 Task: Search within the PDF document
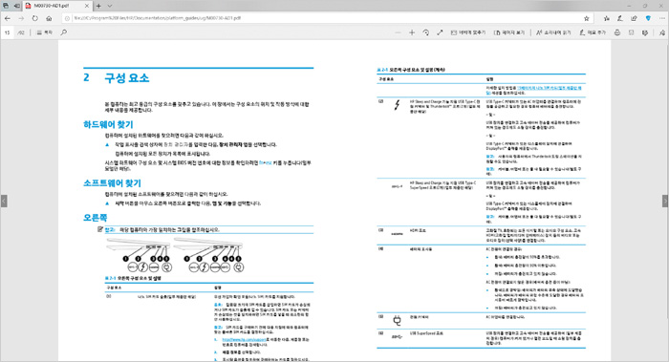click(x=64, y=32)
